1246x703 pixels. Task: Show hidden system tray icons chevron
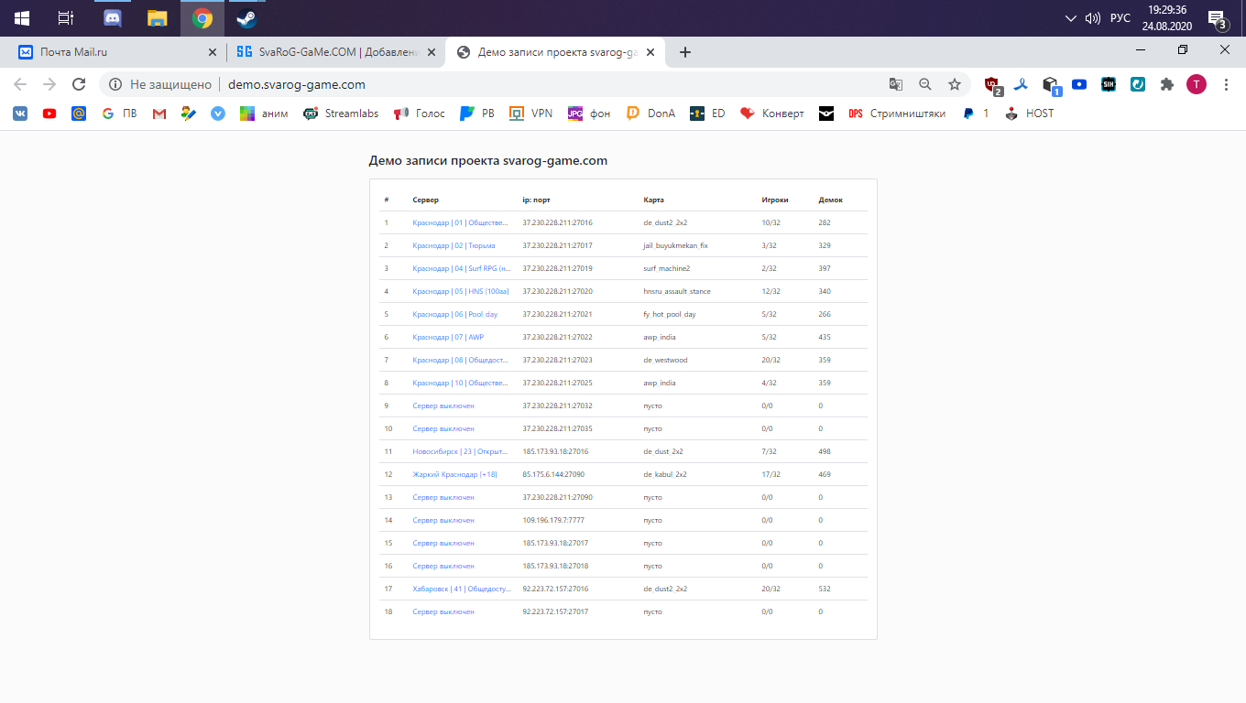1071,18
